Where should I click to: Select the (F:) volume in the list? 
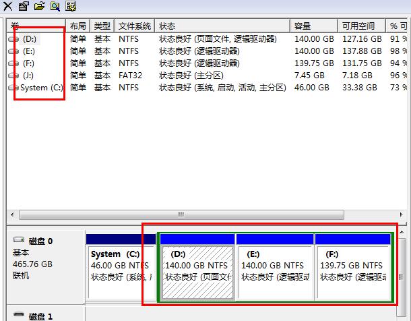tap(28, 63)
